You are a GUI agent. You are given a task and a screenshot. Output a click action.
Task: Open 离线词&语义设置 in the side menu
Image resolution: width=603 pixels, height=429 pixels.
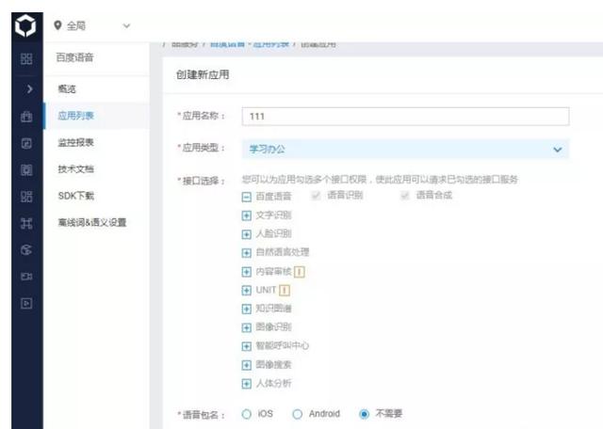pos(92,222)
